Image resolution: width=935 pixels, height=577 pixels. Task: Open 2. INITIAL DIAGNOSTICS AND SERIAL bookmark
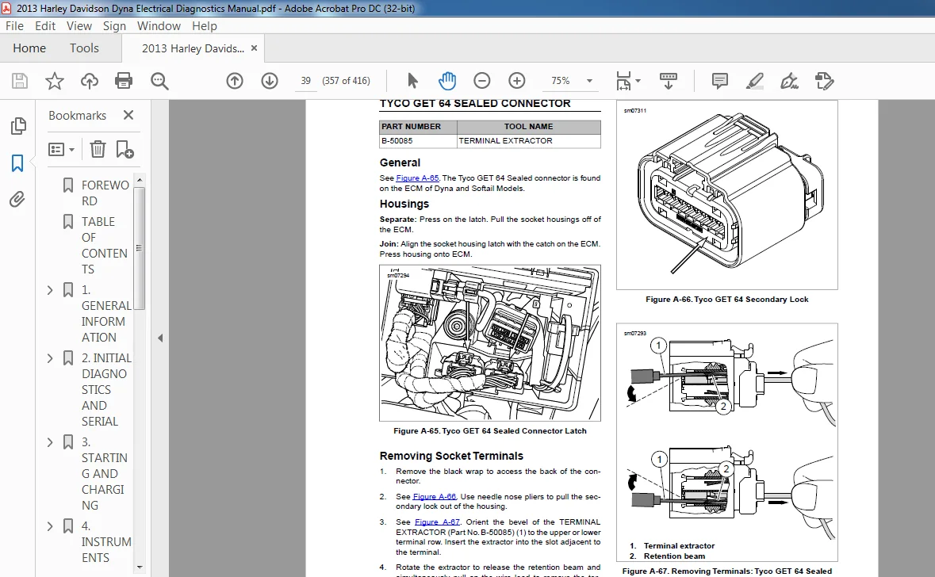106,390
